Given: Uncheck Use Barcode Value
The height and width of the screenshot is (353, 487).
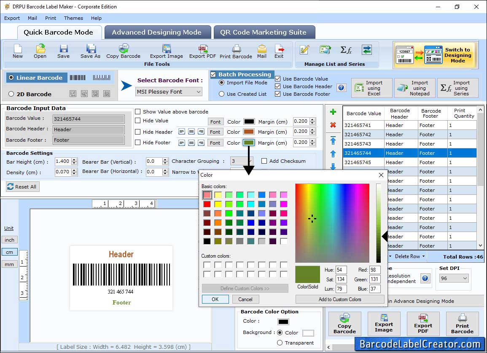Looking at the screenshot, I should point(278,79).
